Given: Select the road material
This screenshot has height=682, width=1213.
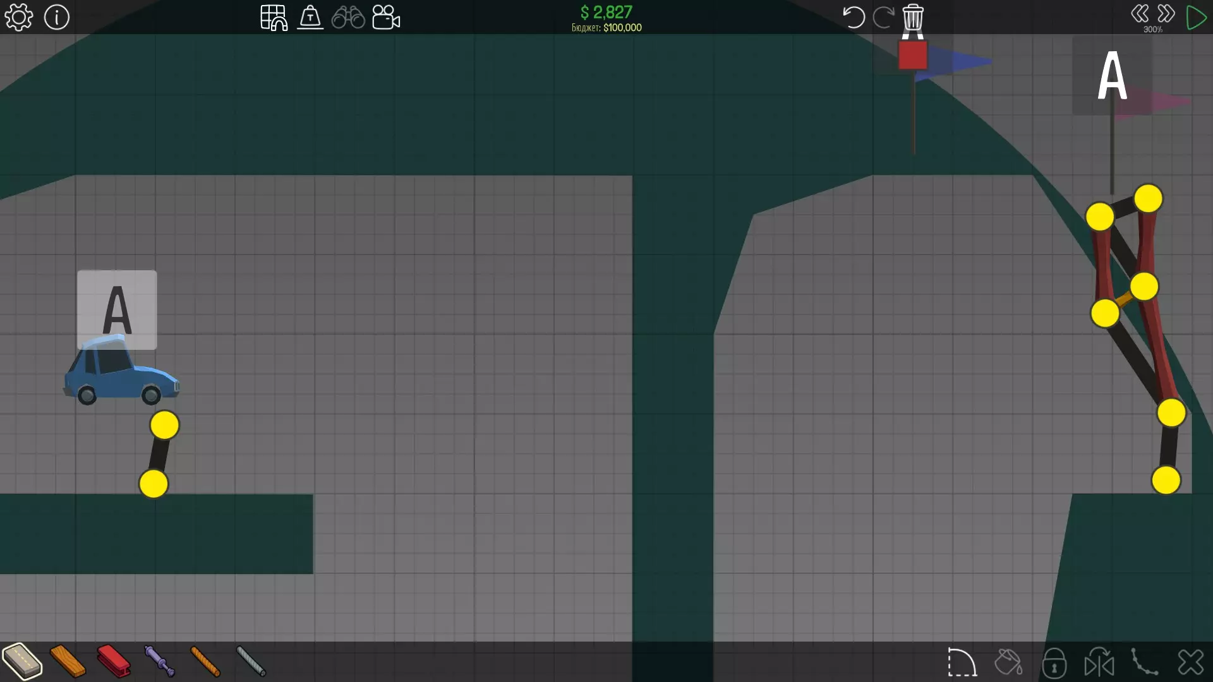Looking at the screenshot, I should click(x=22, y=661).
